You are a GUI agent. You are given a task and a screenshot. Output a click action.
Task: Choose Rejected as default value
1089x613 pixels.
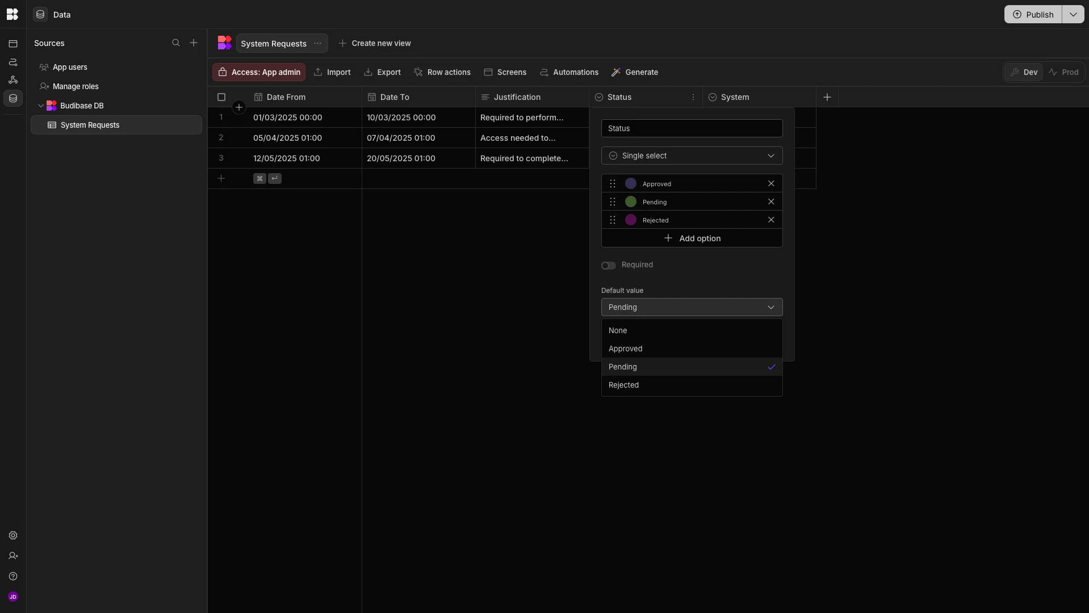point(692,385)
